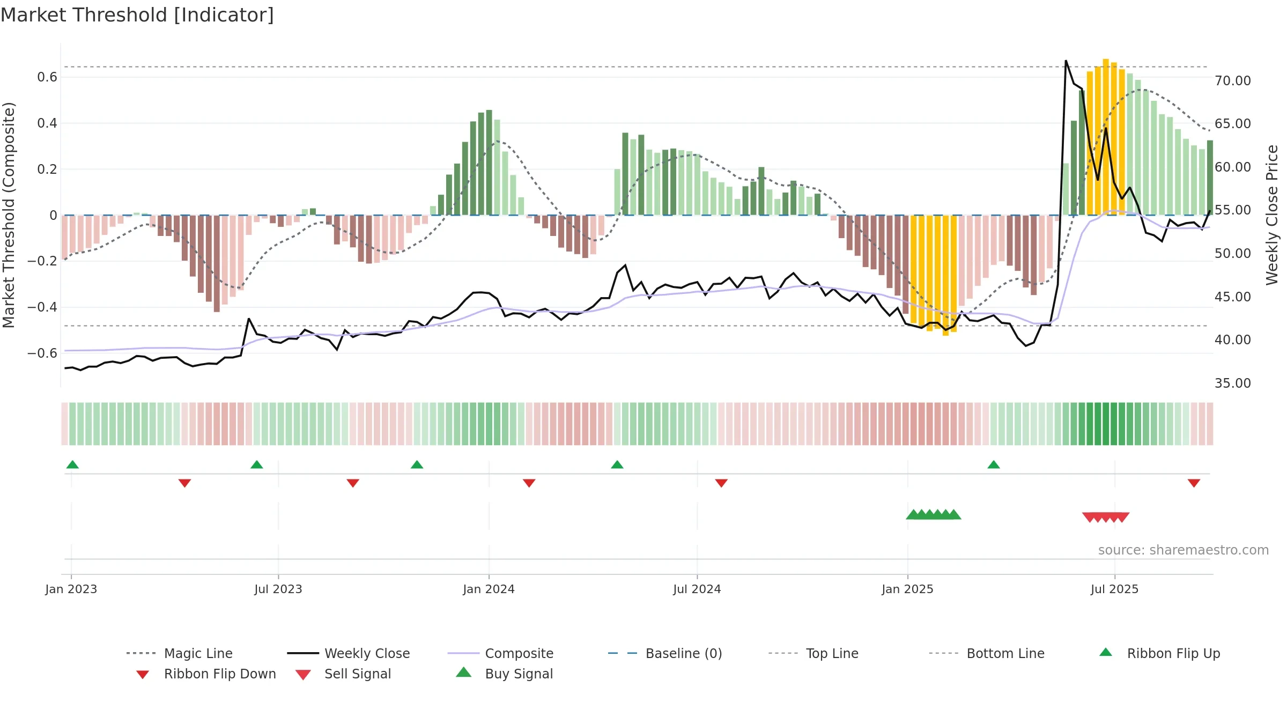Click the Market Threshold (Composite) axis title
The image size is (1287, 724).
9,215
